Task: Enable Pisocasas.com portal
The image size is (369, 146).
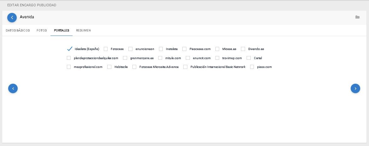Action: pos(184,49)
